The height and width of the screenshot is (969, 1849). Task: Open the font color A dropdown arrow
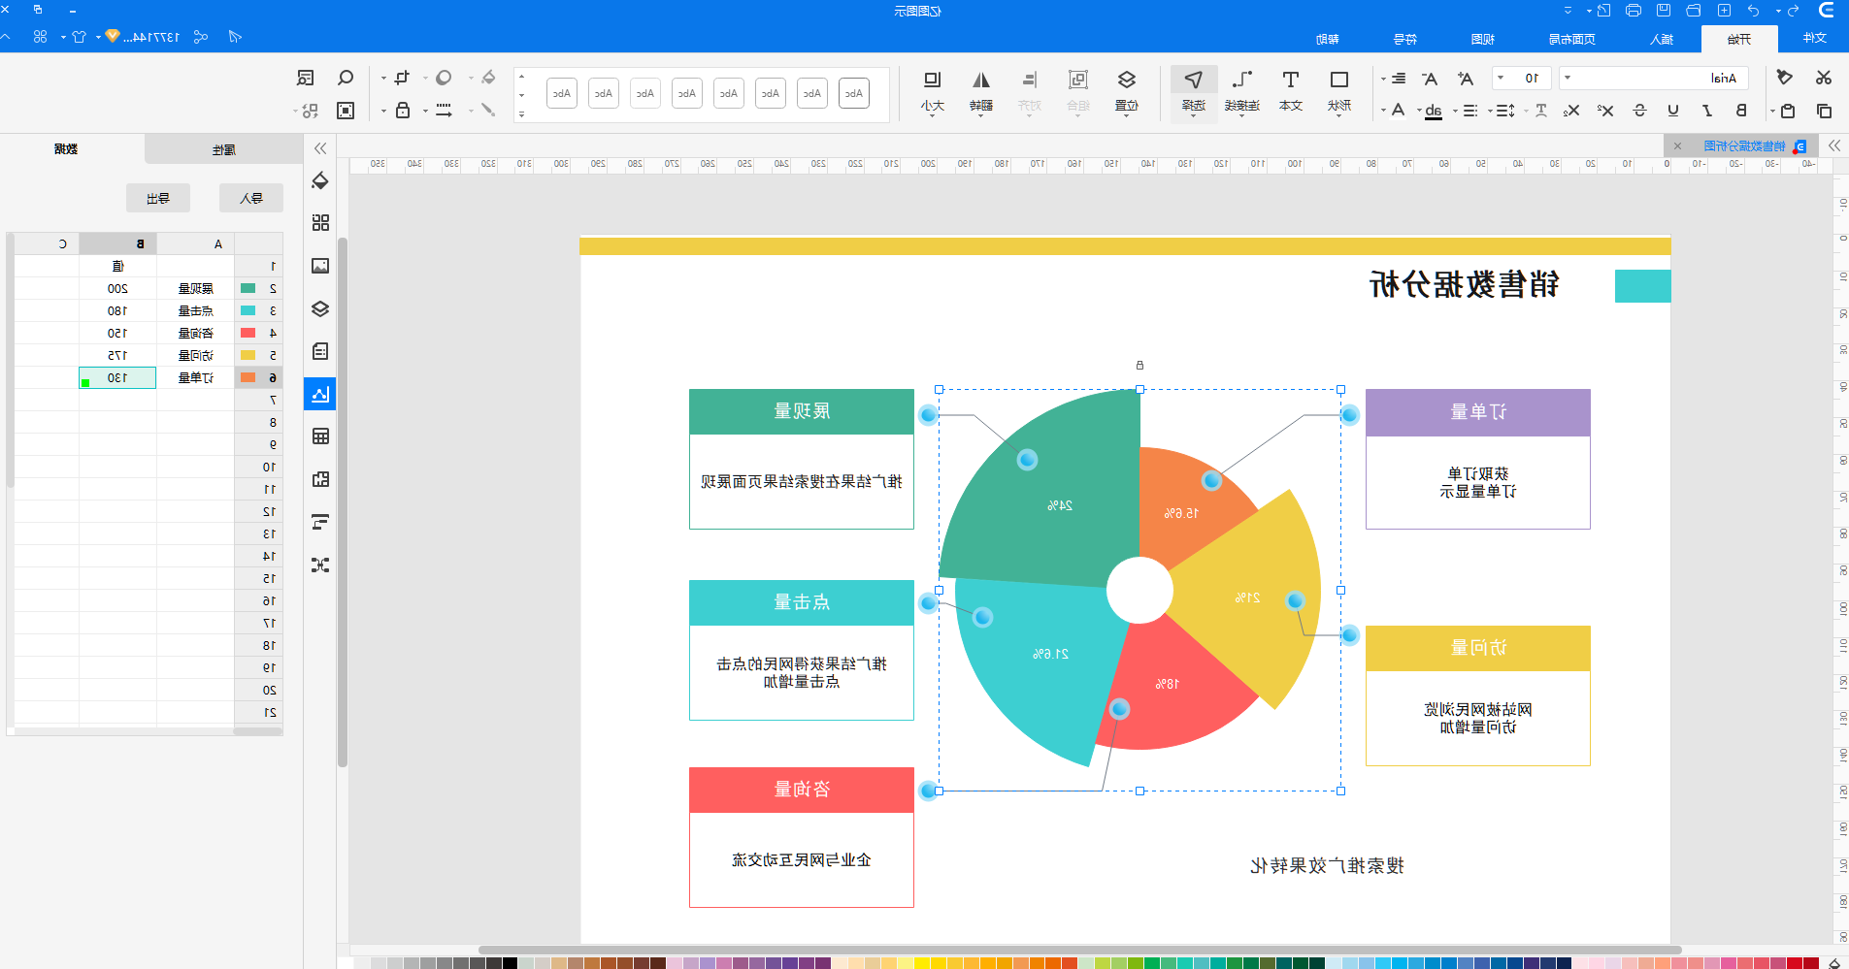click(1384, 112)
